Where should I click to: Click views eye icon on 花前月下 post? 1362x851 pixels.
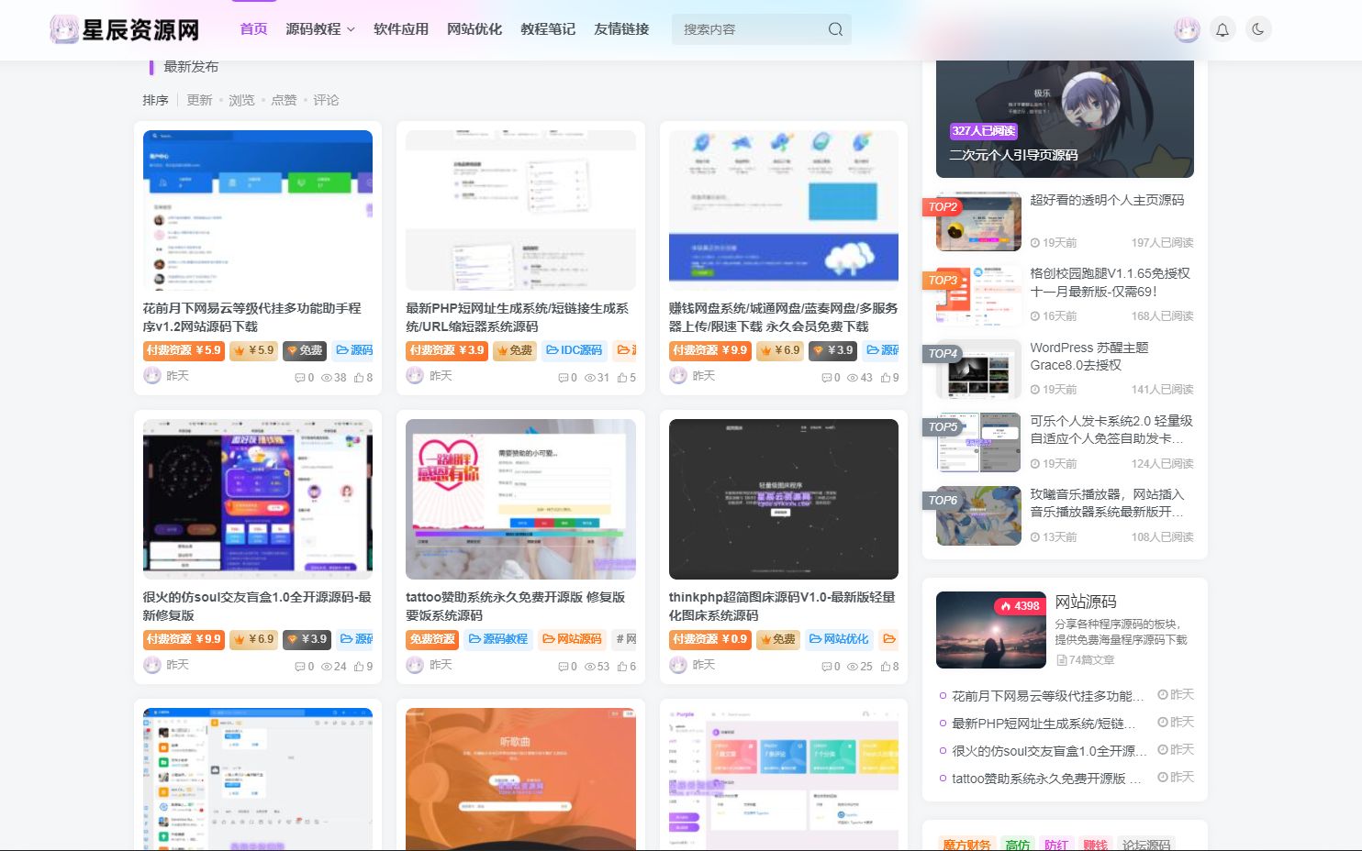(x=327, y=378)
